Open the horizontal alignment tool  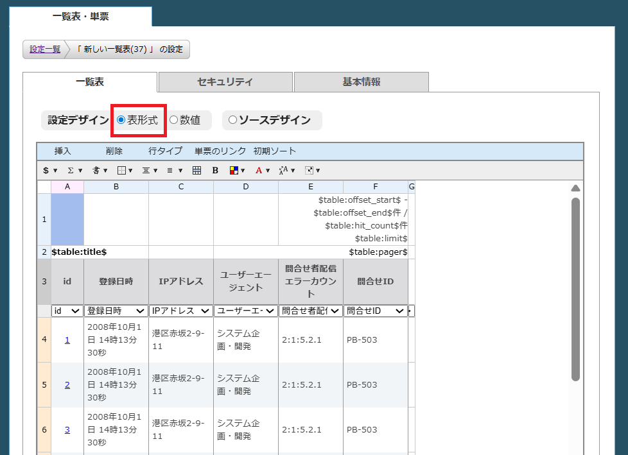[150, 171]
